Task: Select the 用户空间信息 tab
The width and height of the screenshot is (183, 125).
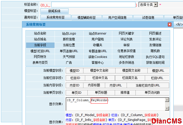Action: pos(117,18)
